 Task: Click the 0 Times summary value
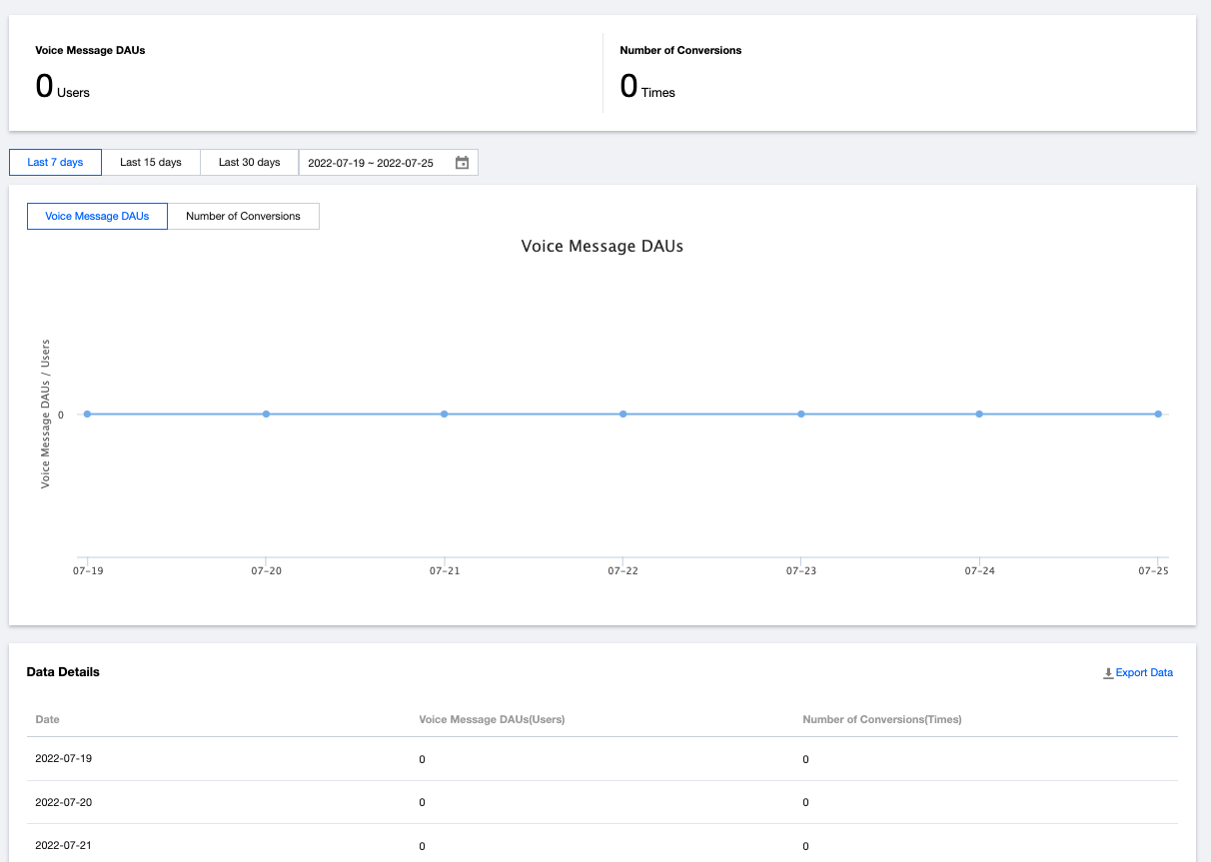[x=647, y=87]
